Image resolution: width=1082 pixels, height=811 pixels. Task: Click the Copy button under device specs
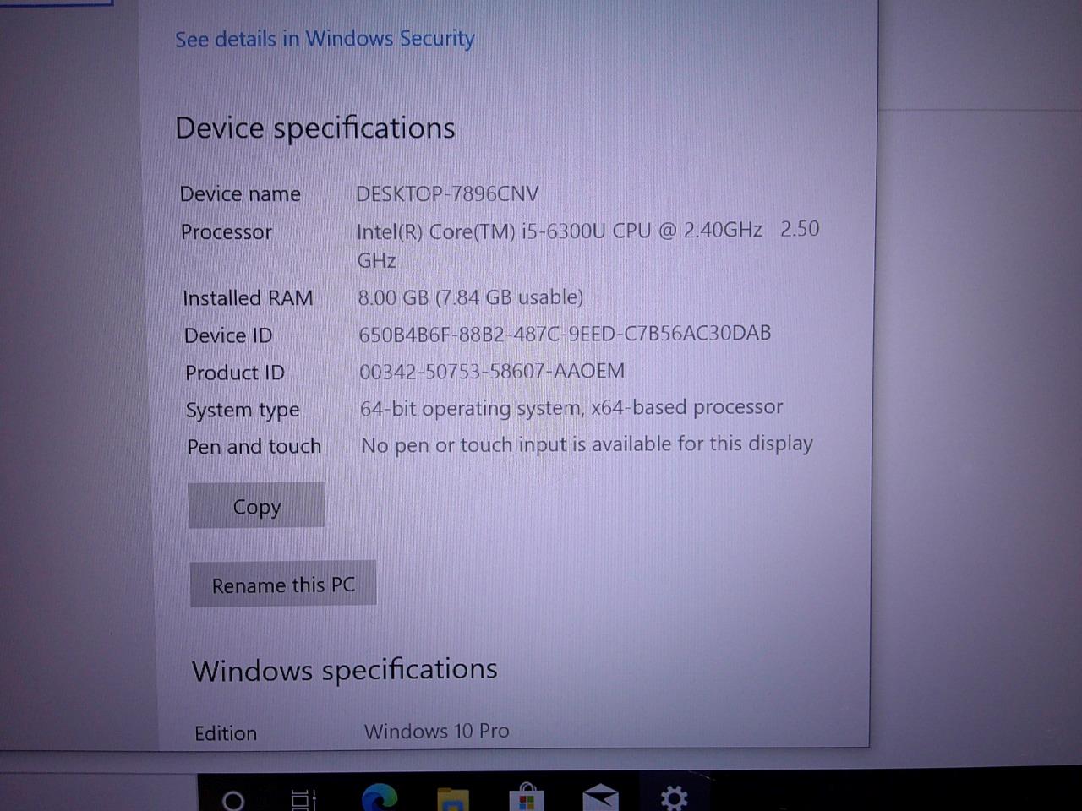[x=256, y=505]
